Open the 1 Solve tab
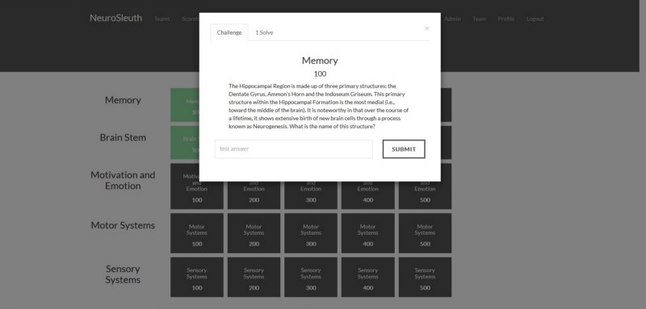 [x=264, y=32]
